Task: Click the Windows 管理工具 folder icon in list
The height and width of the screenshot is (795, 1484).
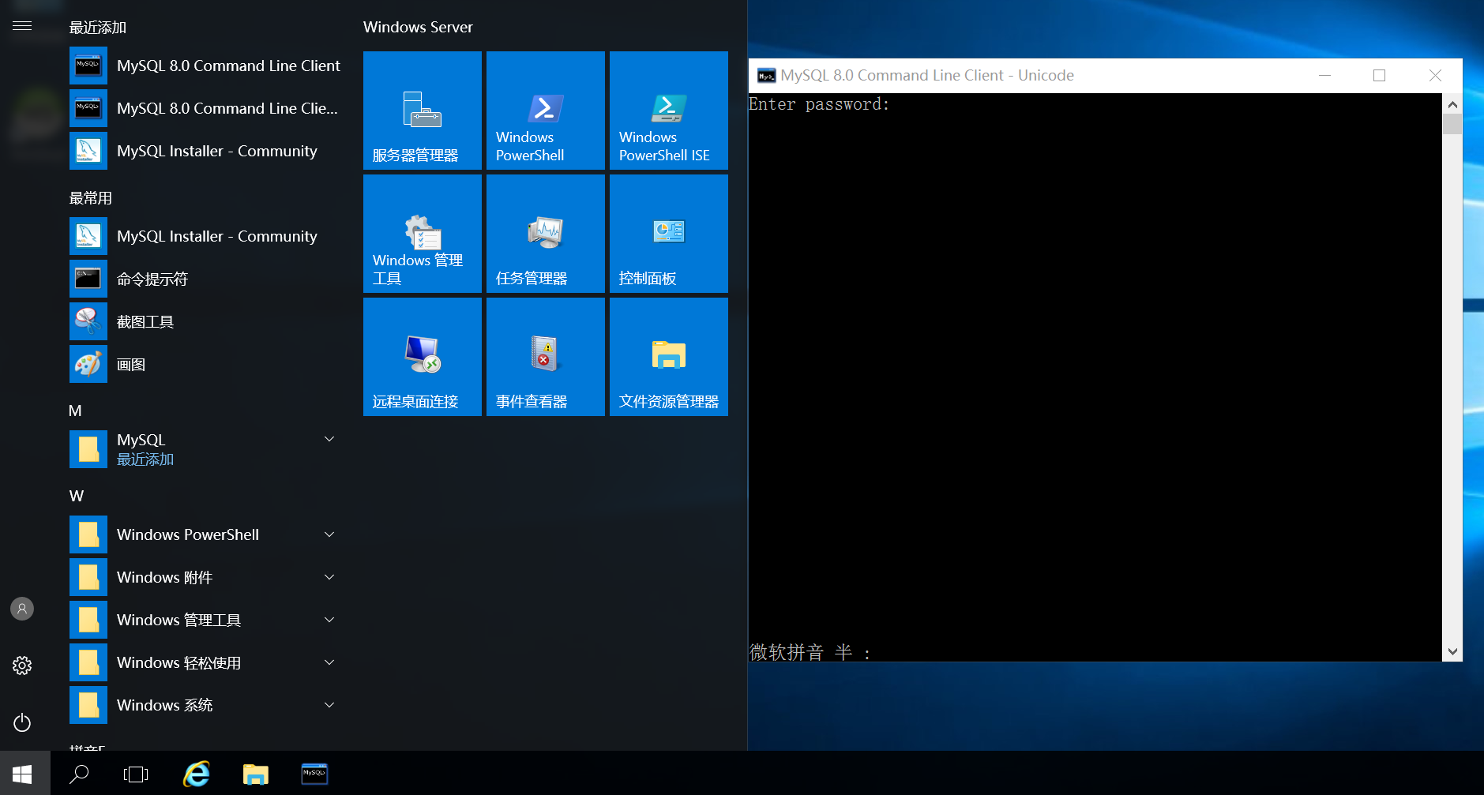Action: 88,620
